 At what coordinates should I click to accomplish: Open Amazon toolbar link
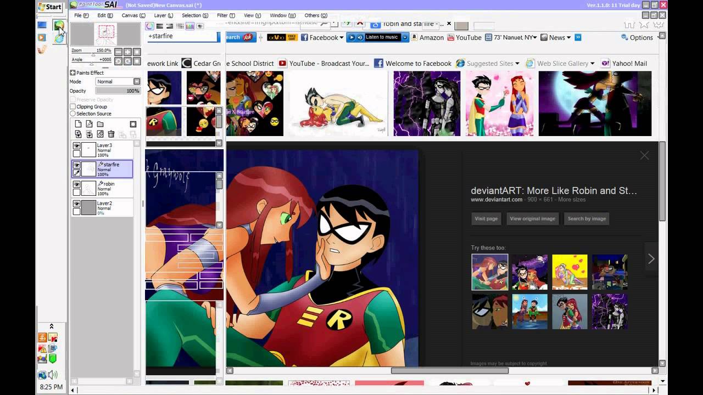coord(427,37)
